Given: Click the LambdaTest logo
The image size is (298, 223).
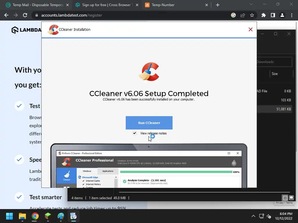Looking at the screenshot, I should [x=26, y=30].
